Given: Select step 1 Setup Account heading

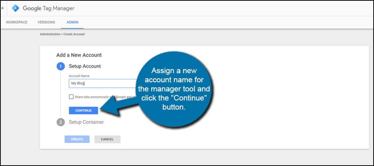Looking at the screenshot, I should click(85, 66).
